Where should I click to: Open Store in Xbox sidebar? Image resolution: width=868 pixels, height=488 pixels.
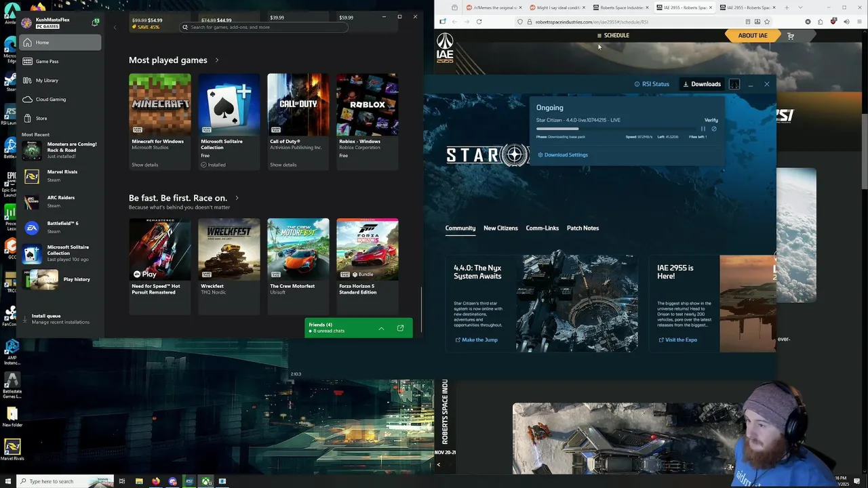pyautogui.click(x=60, y=119)
